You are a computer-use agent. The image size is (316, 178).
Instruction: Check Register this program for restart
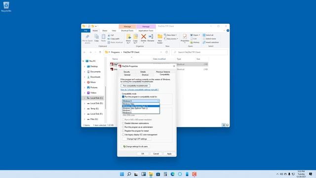point(123,131)
